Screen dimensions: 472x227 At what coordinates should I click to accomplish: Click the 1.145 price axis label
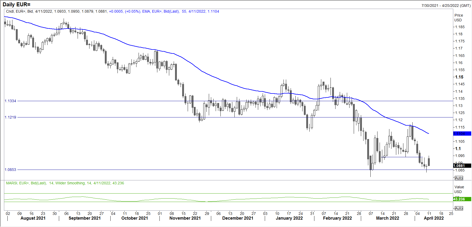(x=460, y=84)
